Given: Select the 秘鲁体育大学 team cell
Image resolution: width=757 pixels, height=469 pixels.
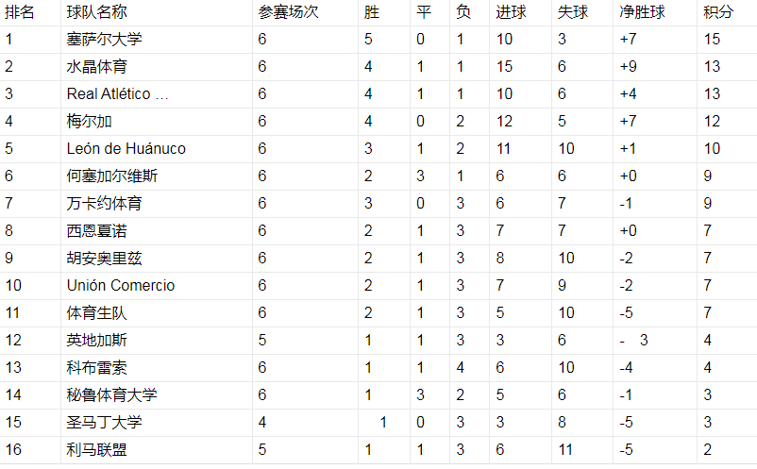Looking at the screenshot, I should [x=111, y=395].
